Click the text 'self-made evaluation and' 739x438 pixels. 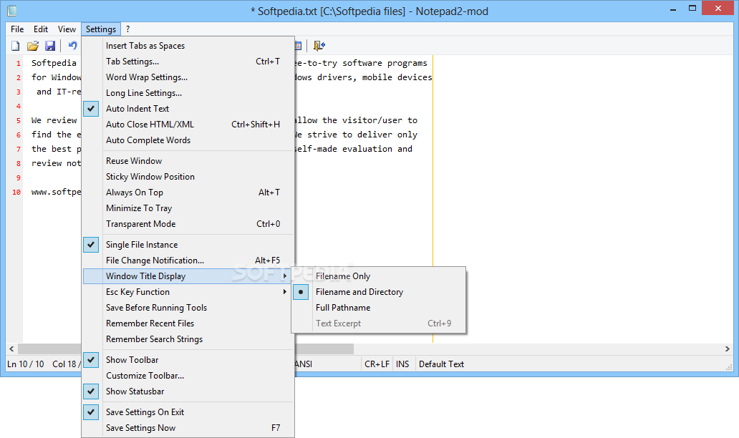coord(354,149)
